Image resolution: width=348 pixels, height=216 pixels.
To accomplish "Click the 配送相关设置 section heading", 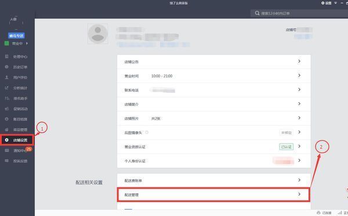I will tap(89, 182).
